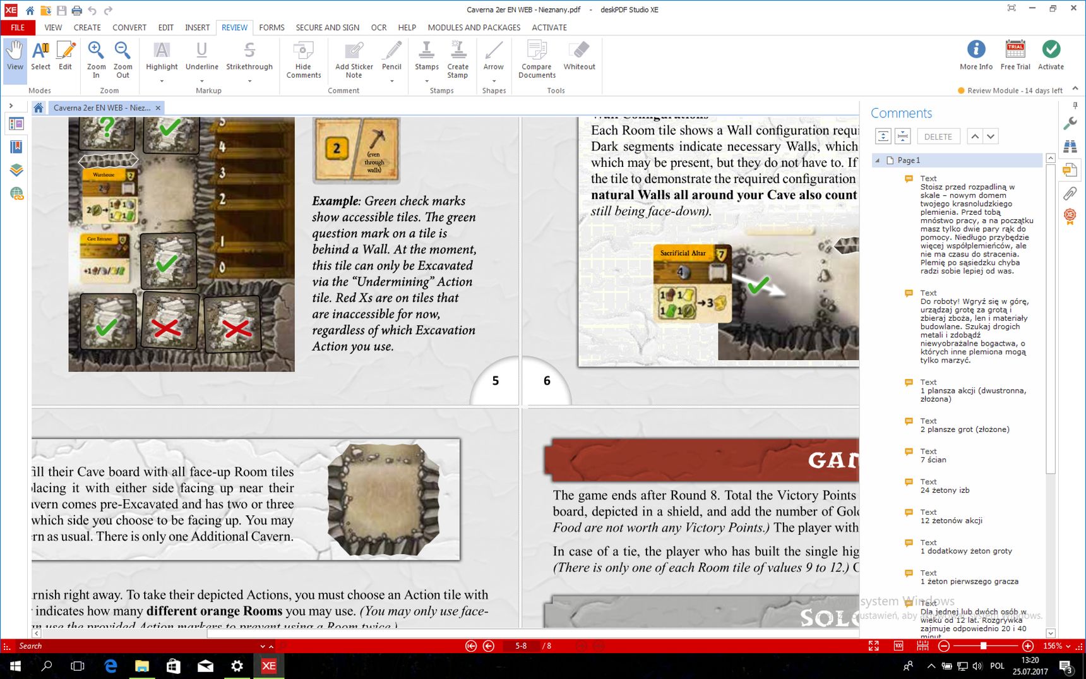Screen dimensions: 1086x679
Task: Open More Info
Action: click(976, 55)
